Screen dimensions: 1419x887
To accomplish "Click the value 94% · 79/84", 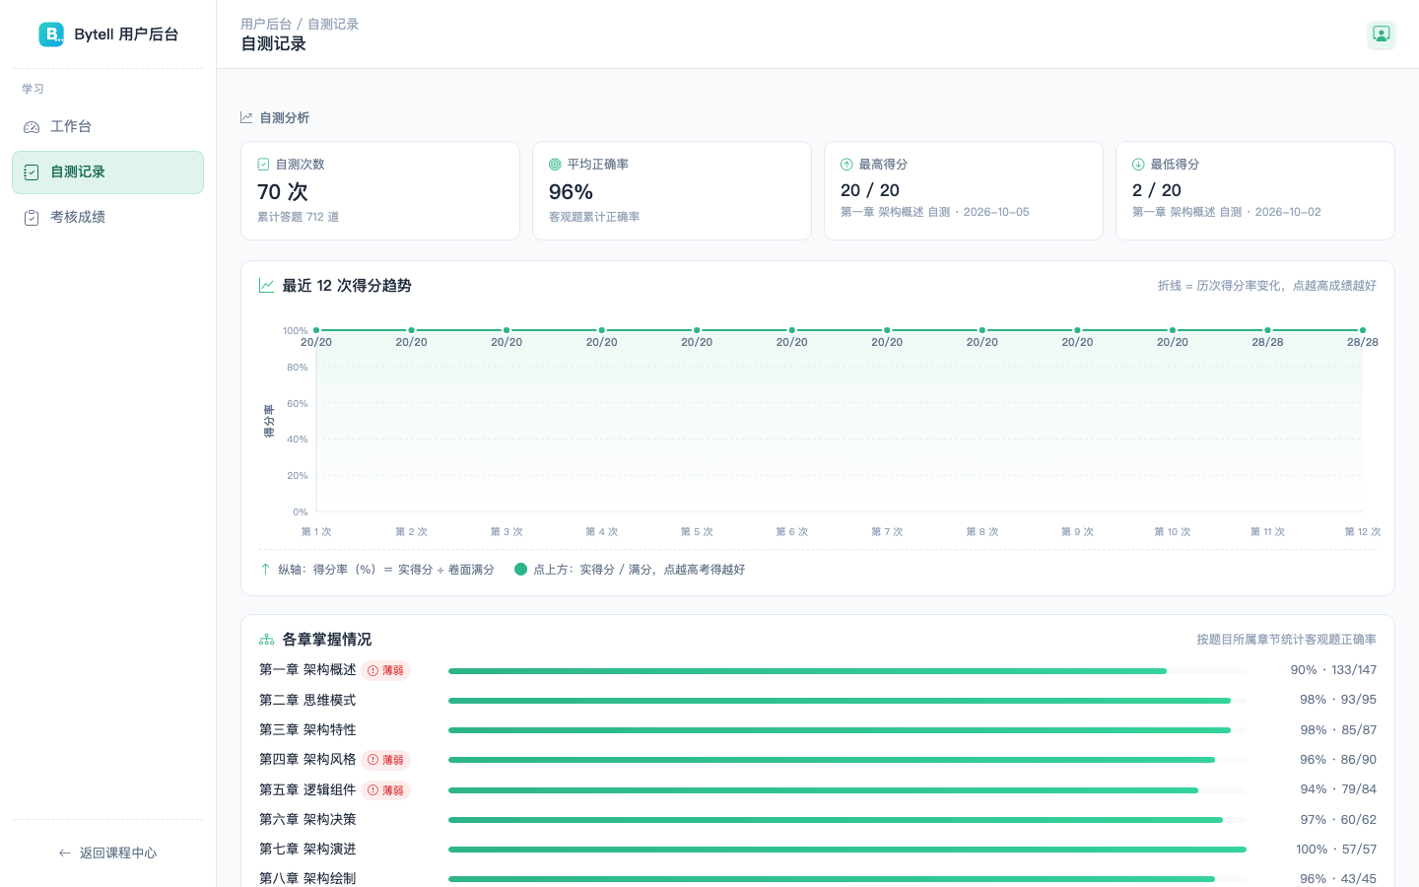I will (x=1338, y=789).
